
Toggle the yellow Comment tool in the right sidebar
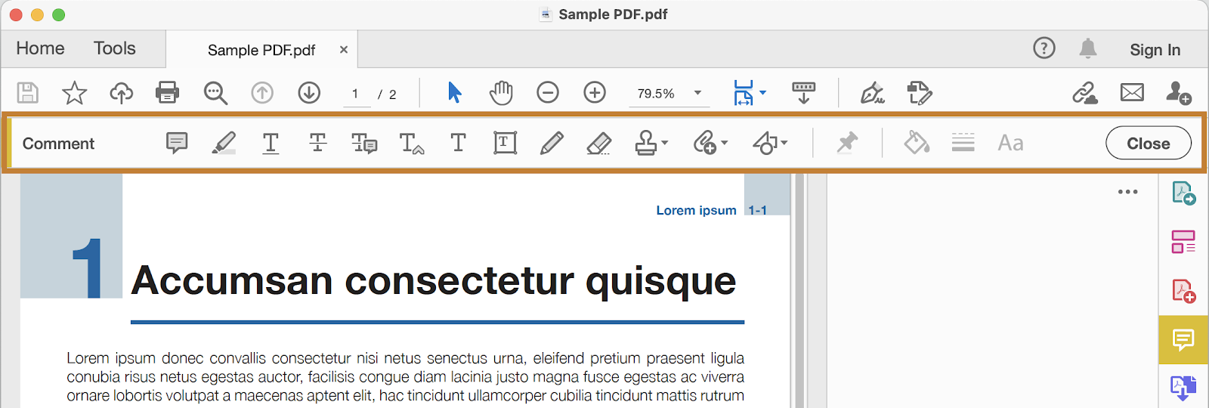click(1183, 340)
